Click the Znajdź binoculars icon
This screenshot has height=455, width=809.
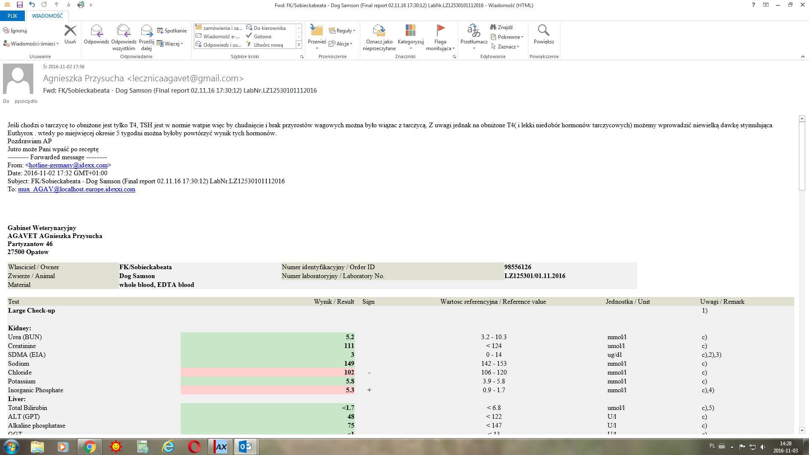coord(493,27)
